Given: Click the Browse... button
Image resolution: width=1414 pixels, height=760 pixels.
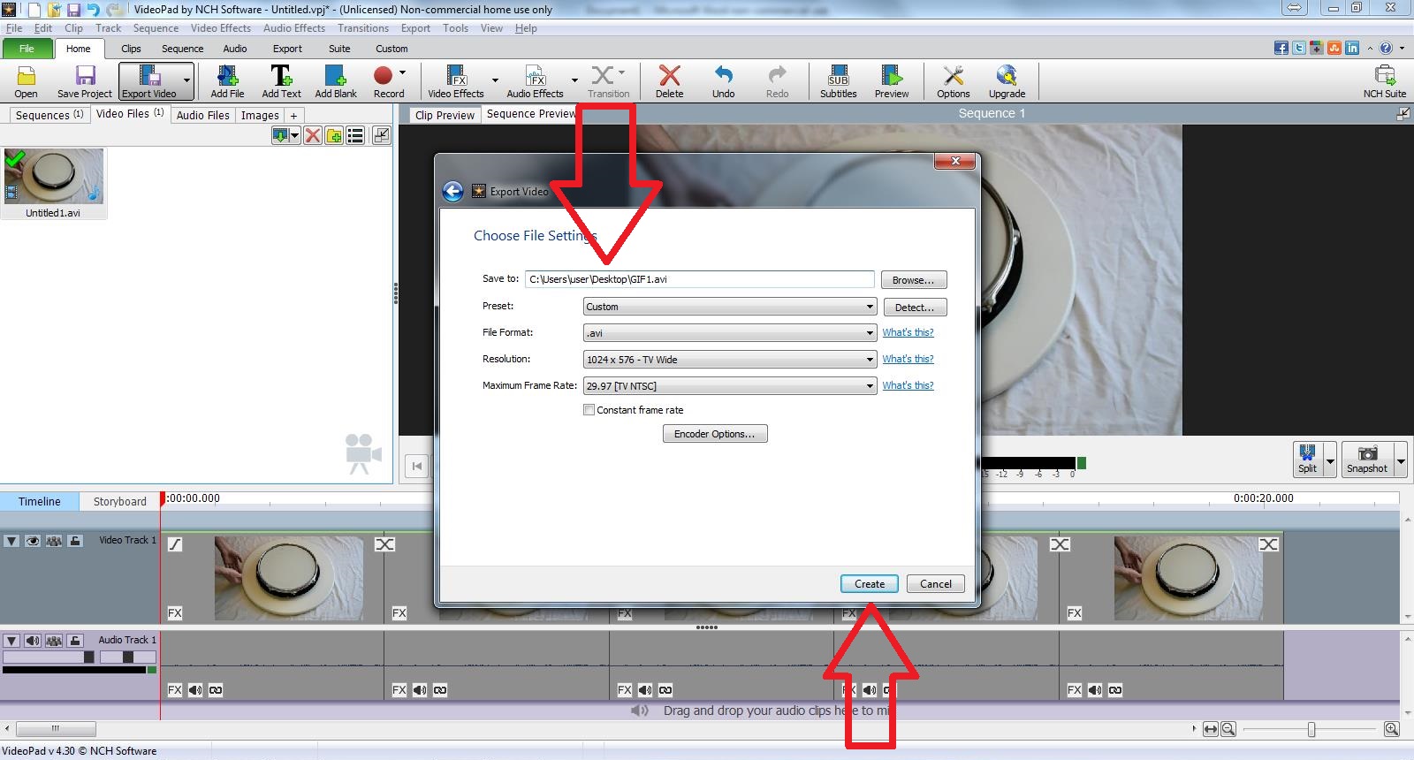Looking at the screenshot, I should point(914,280).
